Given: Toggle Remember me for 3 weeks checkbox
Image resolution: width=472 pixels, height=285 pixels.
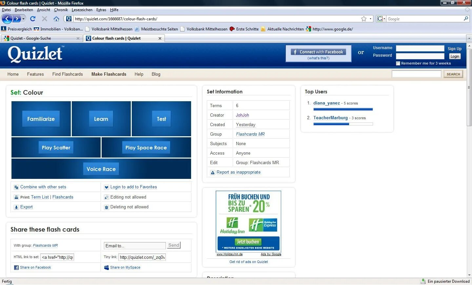Looking at the screenshot, I should (x=398, y=64).
